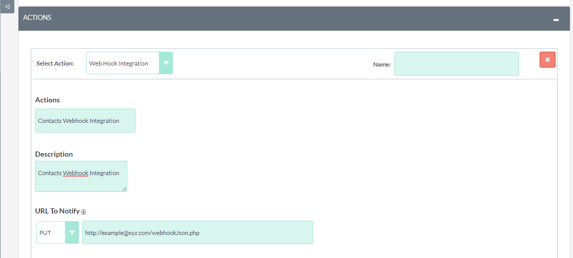
Task: Open the Select Action dropdown
Action: click(129, 63)
